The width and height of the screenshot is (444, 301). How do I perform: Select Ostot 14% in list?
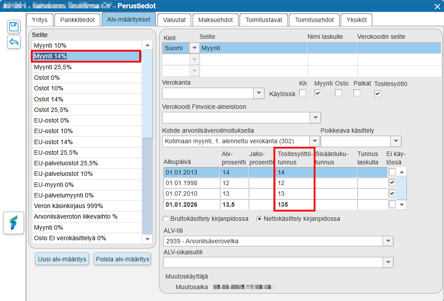[87, 99]
